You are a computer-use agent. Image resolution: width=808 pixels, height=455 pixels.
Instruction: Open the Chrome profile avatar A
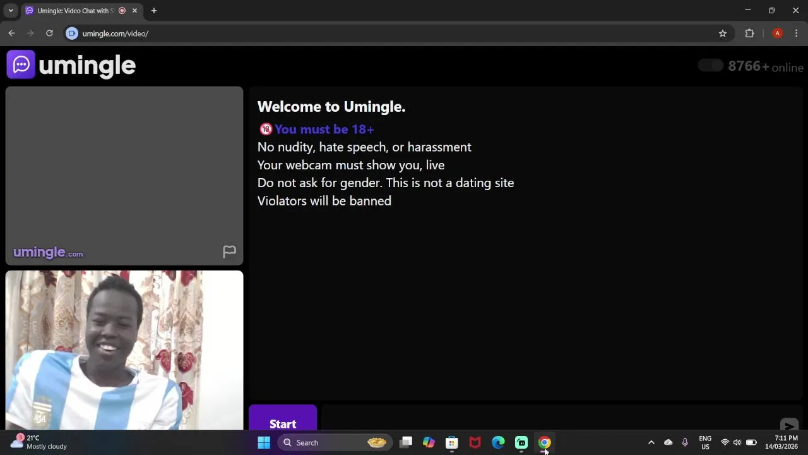(777, 33)
